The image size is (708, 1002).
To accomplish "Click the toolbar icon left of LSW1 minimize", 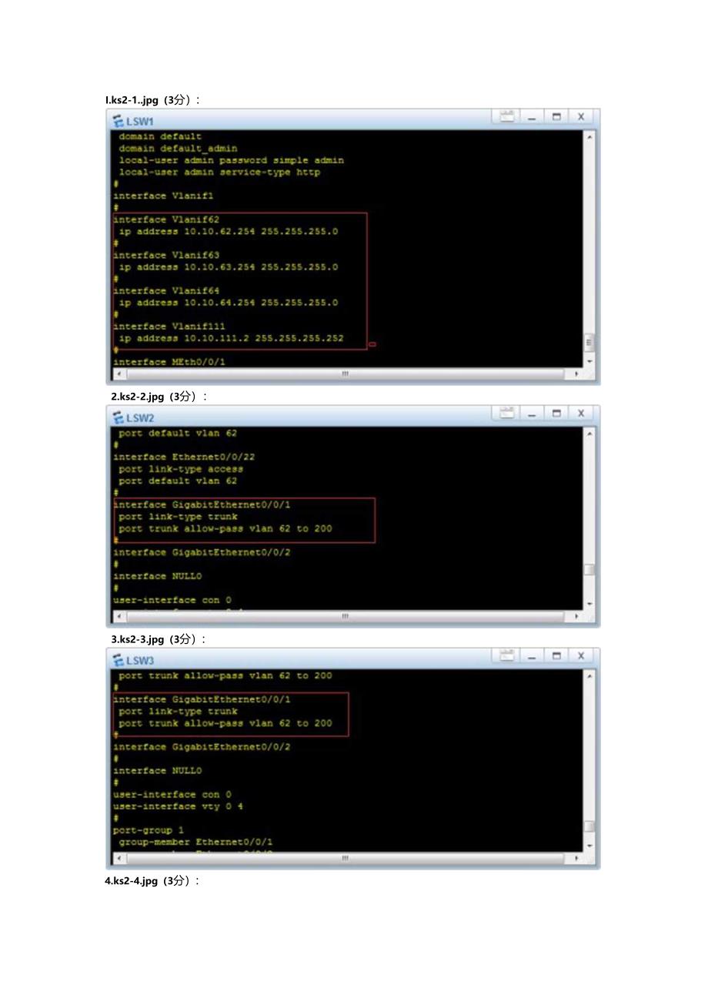I will 506,117.
